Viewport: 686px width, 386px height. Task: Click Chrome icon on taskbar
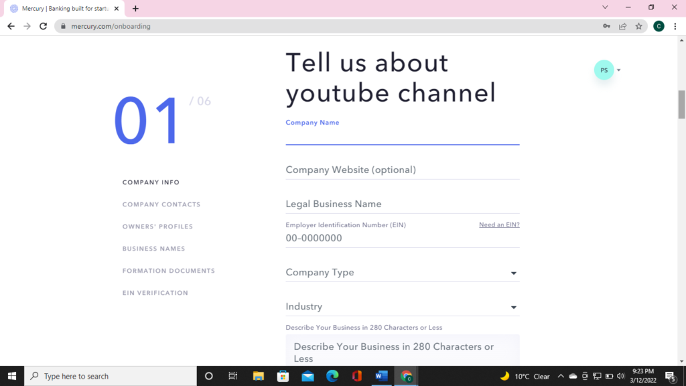point(406,376)
